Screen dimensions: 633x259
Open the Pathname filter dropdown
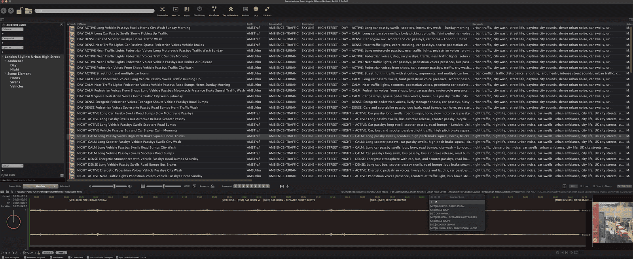coord(13,29)
